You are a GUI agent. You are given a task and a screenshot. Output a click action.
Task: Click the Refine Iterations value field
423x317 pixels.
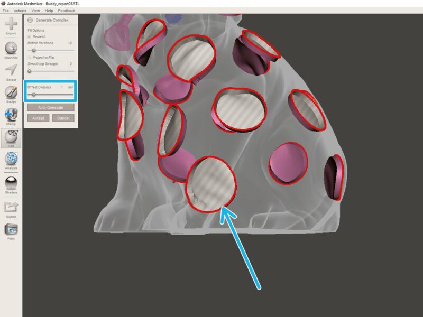tap(69, 43)
